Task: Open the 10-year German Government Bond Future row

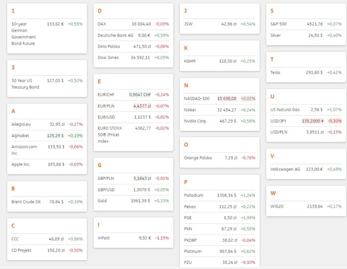Action: click(x=47, y=34)
